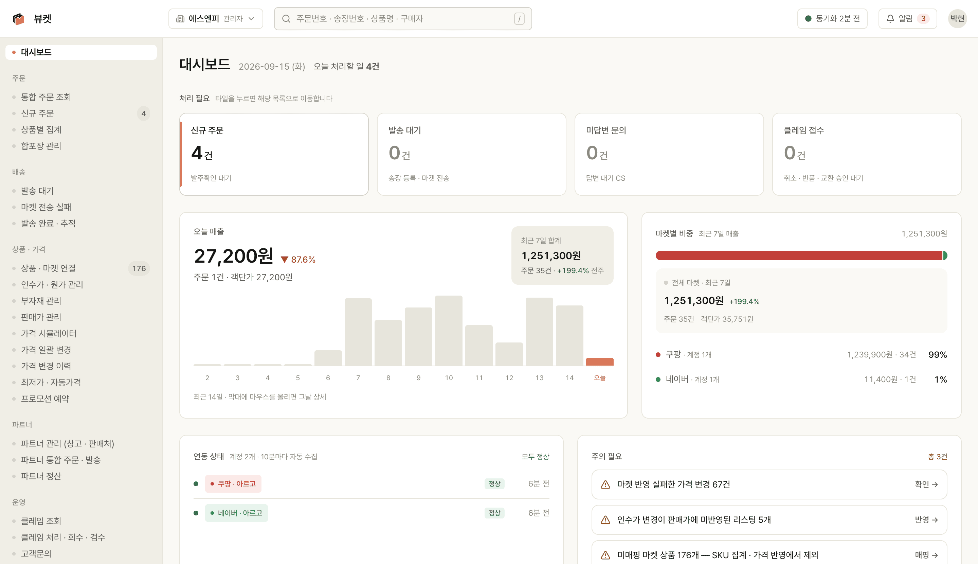Click the green 네이버 share bar segment

945,255
